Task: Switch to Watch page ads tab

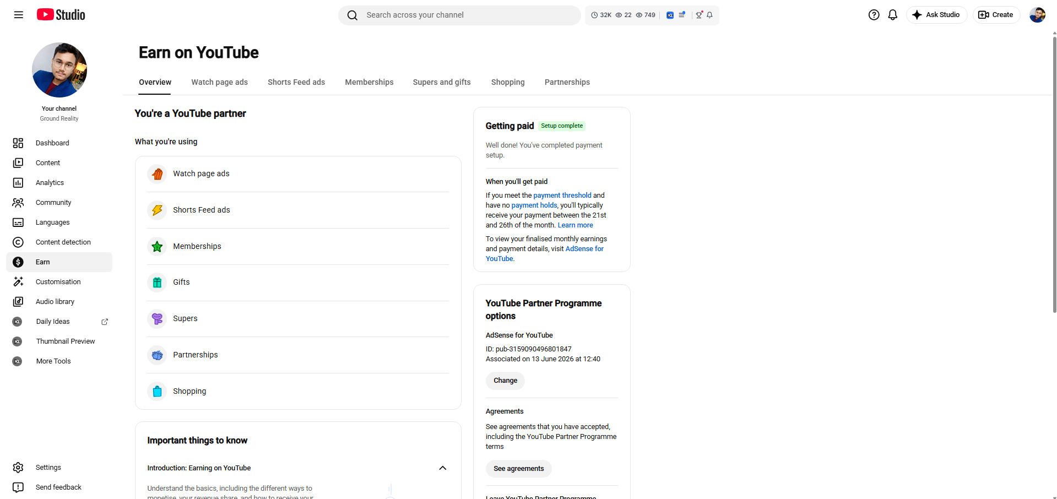Action: tap(219, 82)
